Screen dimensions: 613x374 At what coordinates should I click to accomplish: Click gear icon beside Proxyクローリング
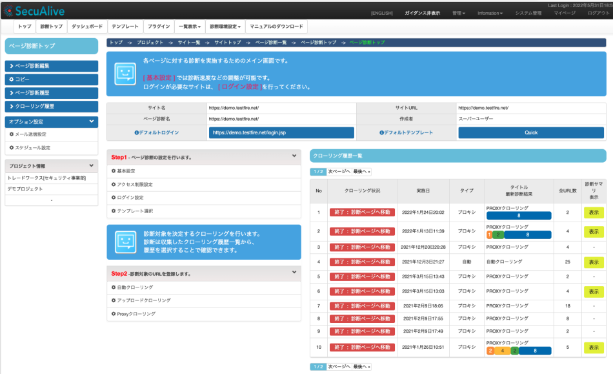point(114,314)
